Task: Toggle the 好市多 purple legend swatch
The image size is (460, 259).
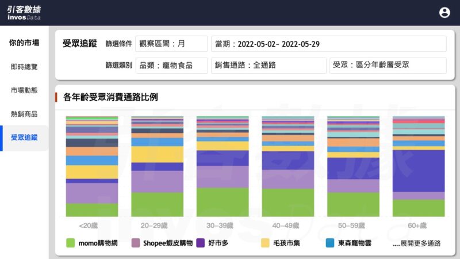Action: point(201,243)
